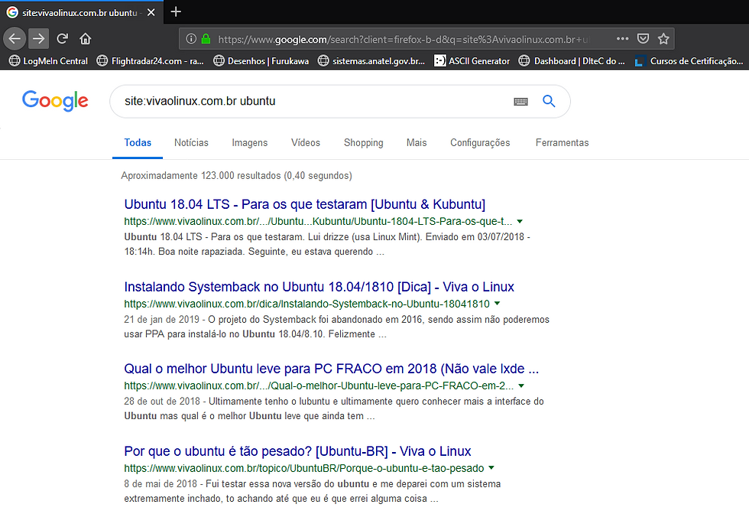Open result Instalando Systemback no Ubuntu 18.04/1810
This screenshot has width=749, height=514.
(319, 287)
